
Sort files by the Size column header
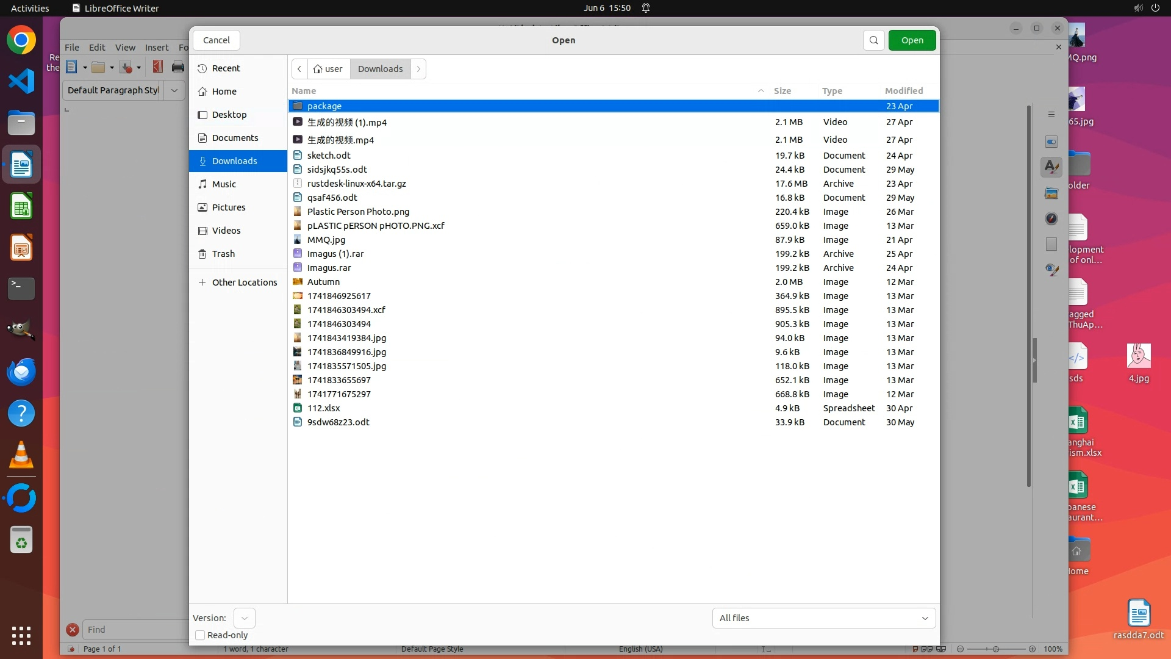click(x=782, y=91)
